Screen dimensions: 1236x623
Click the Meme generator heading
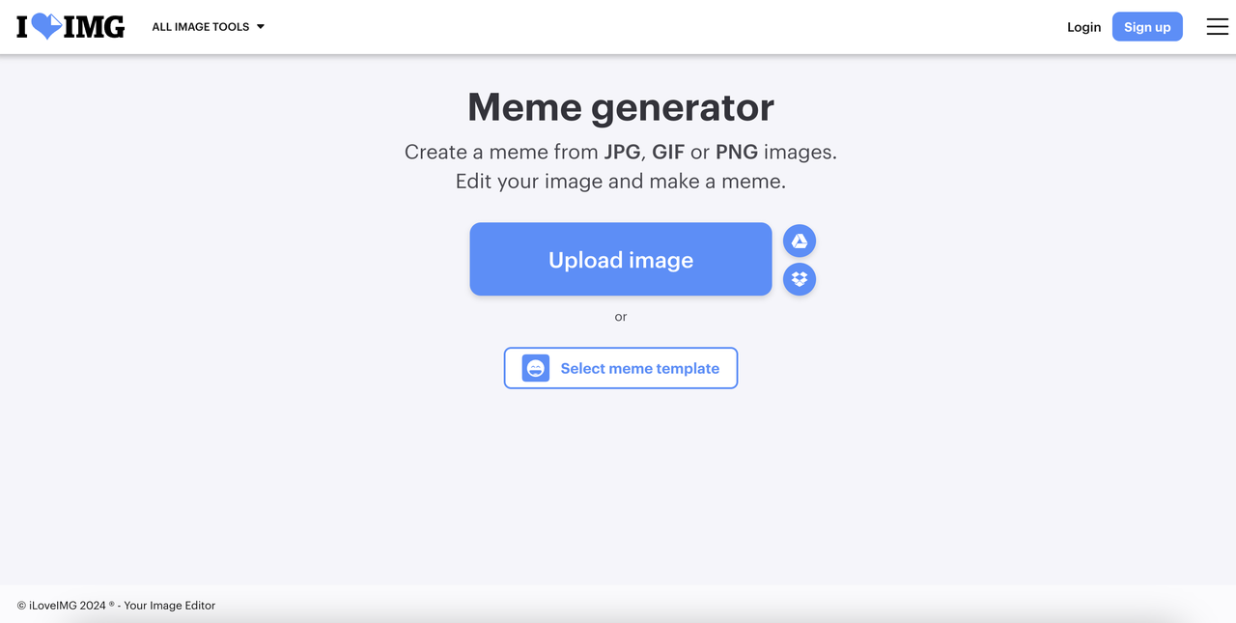pos(621,107)
